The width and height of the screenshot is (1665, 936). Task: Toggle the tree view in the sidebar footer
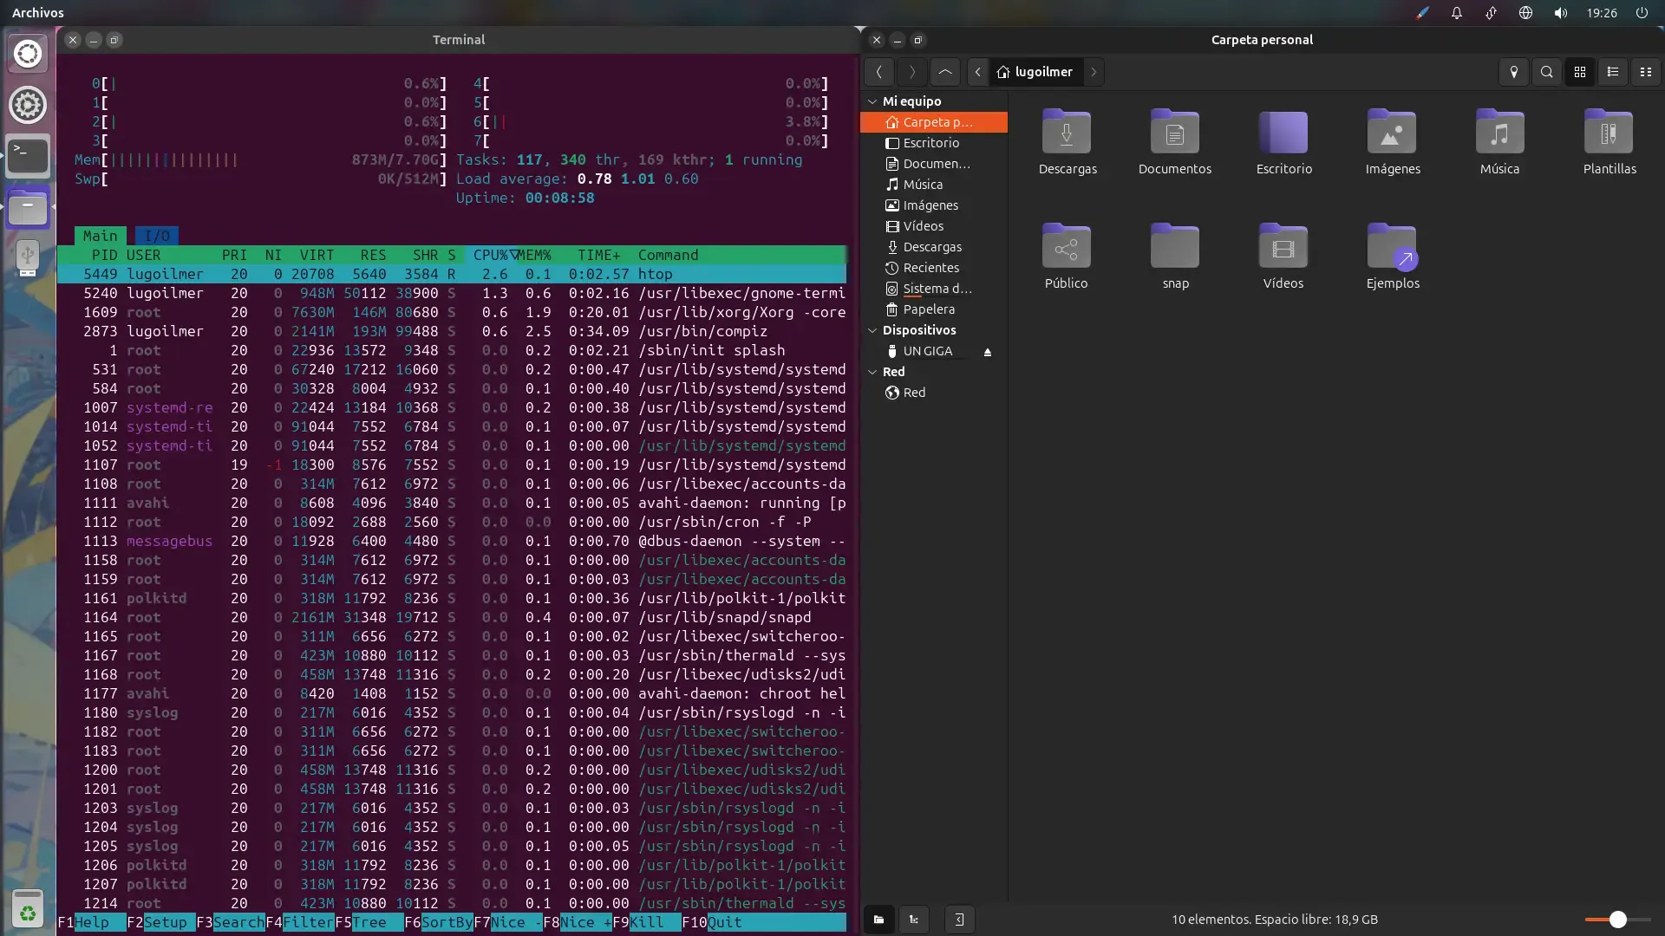point(914,920)
